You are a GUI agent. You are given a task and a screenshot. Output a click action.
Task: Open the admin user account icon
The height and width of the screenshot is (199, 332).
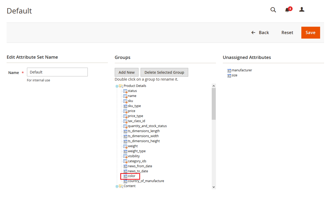(302, 10)
